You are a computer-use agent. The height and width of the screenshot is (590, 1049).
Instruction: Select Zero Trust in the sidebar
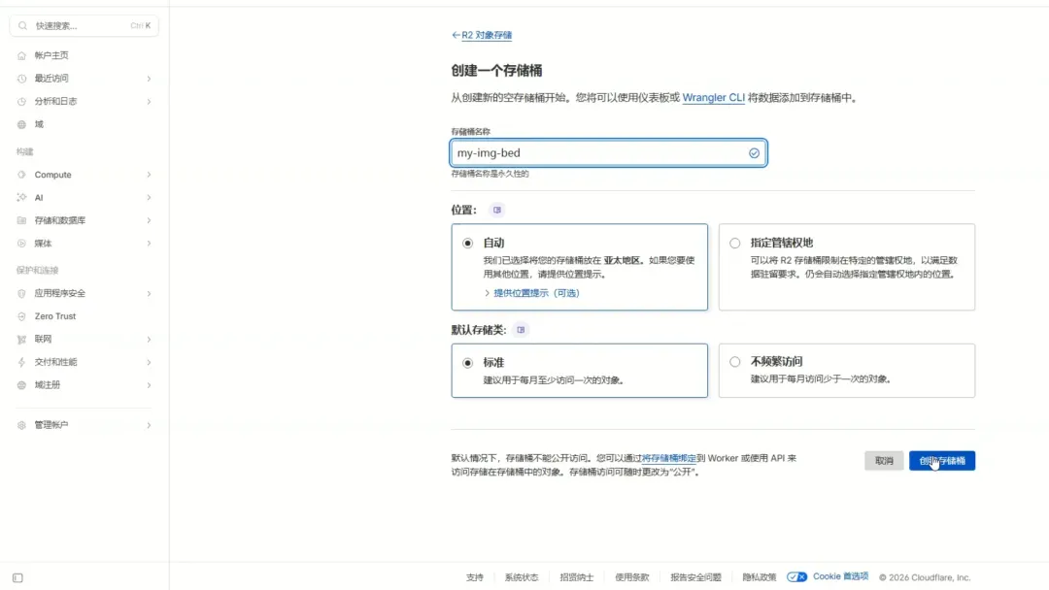(52, 315)
